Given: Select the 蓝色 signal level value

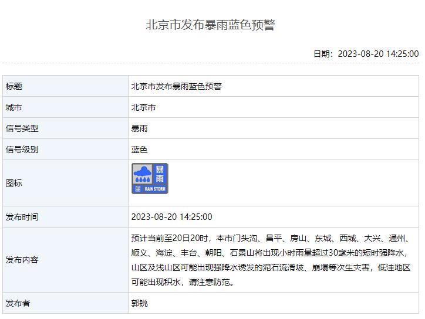Looking at the screenshot, I should pos(139,150).
